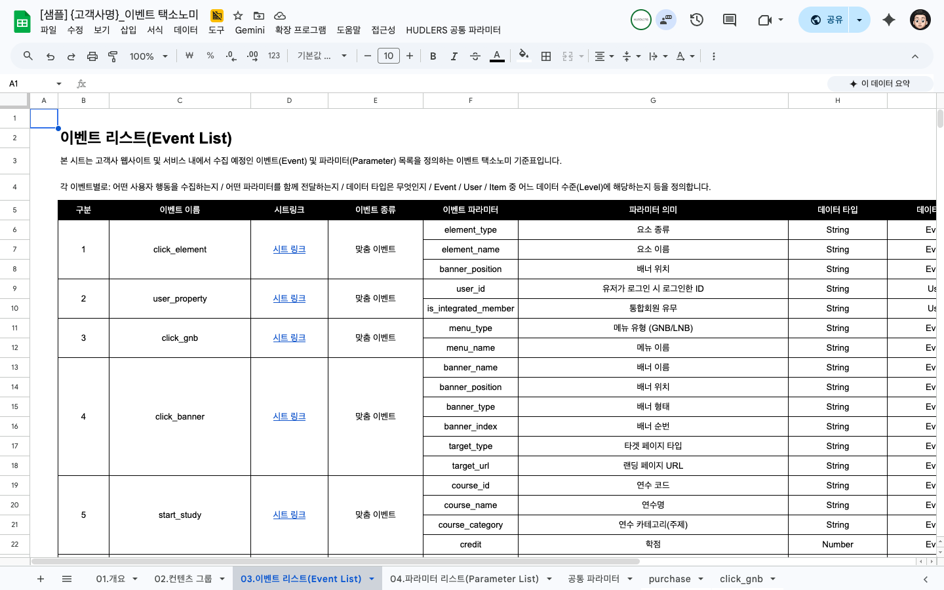Open 시트 링크 for click_element
Image resolution: width=944 pixels, height=590 pixels.
[x=289, y=249]
